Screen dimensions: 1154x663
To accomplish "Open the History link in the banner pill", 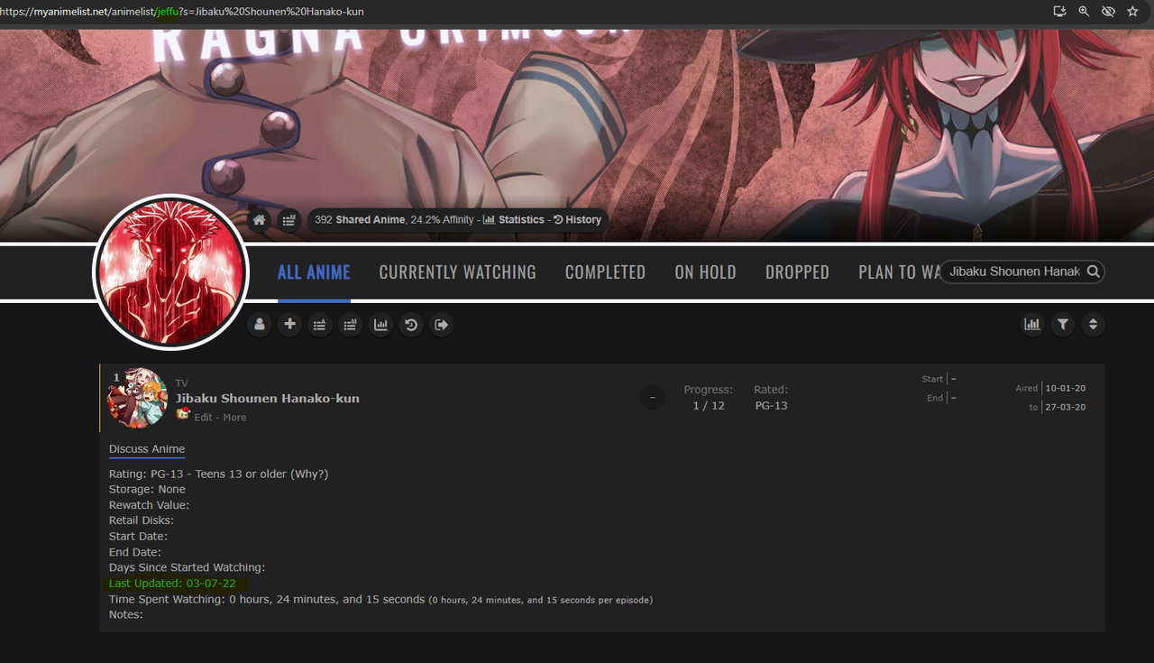I will click(x=577, y=220).
